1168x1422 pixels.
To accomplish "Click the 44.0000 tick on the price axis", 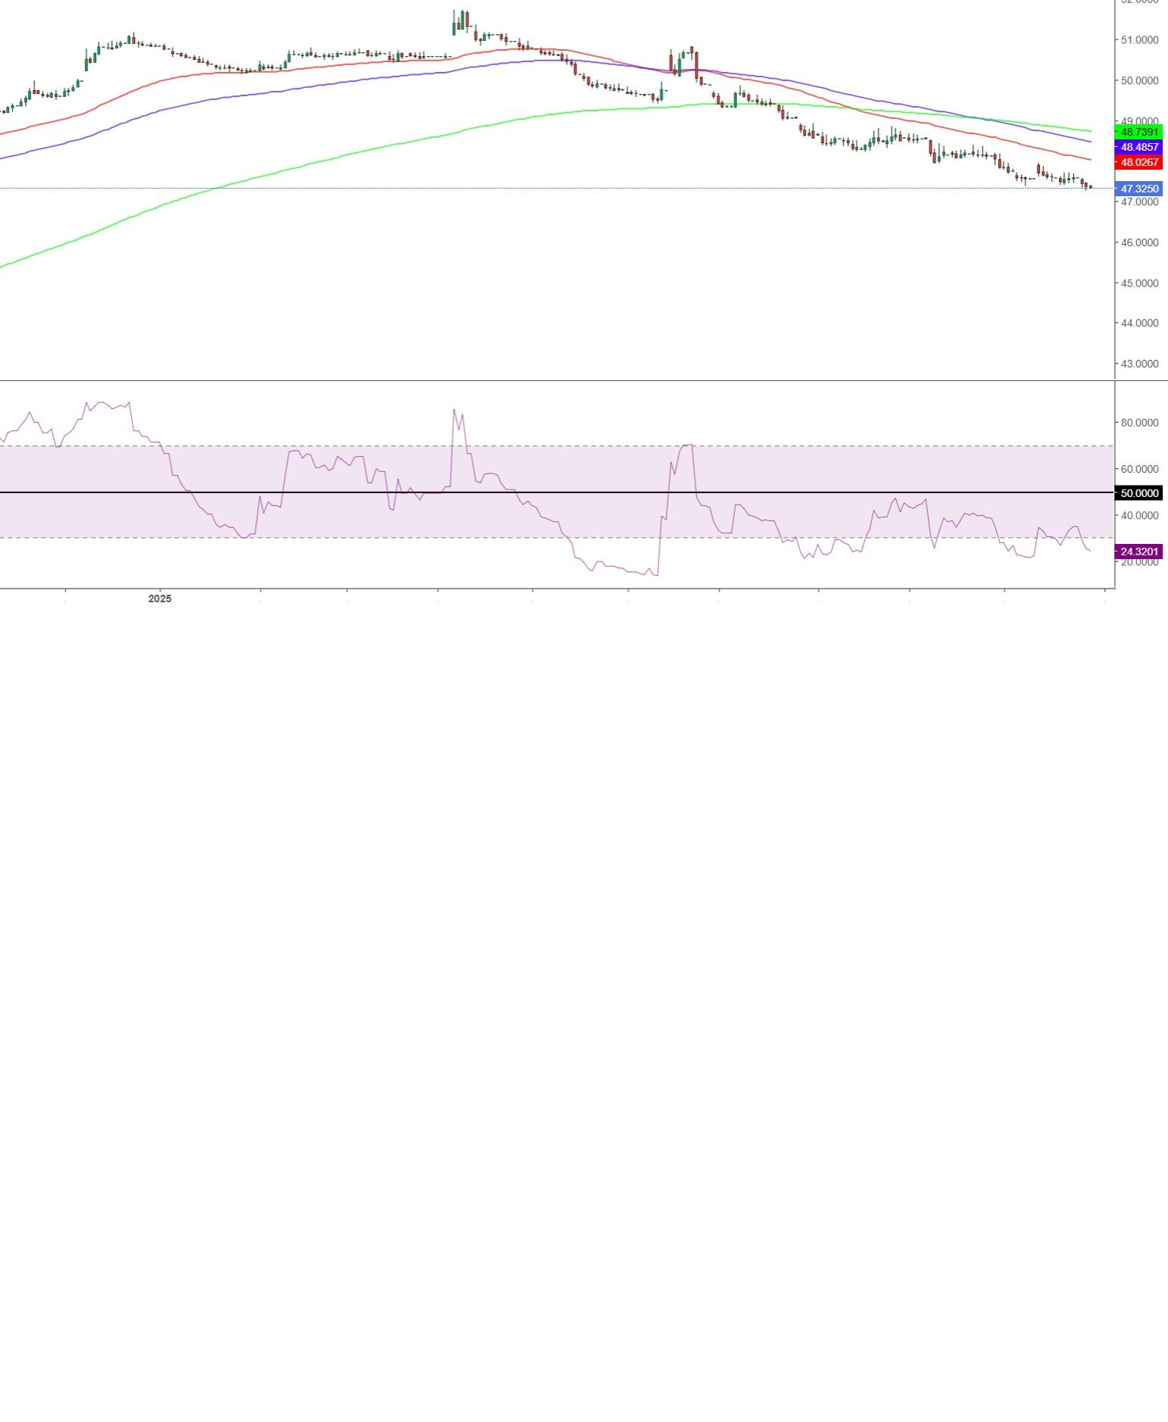I will 1139,323.
